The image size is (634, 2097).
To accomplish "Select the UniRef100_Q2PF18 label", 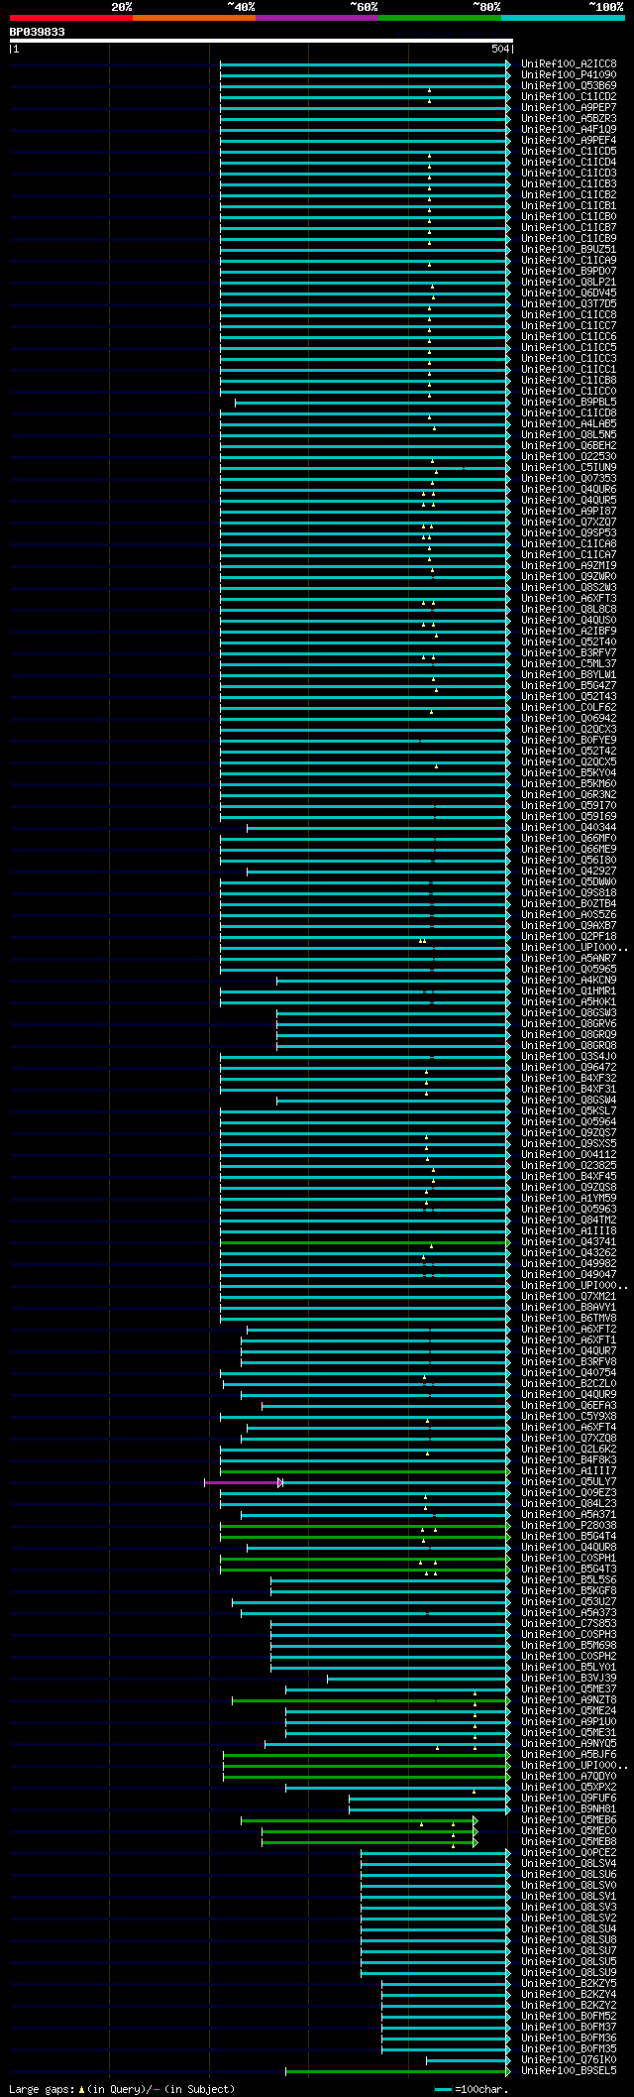I will tap(569, 936).
